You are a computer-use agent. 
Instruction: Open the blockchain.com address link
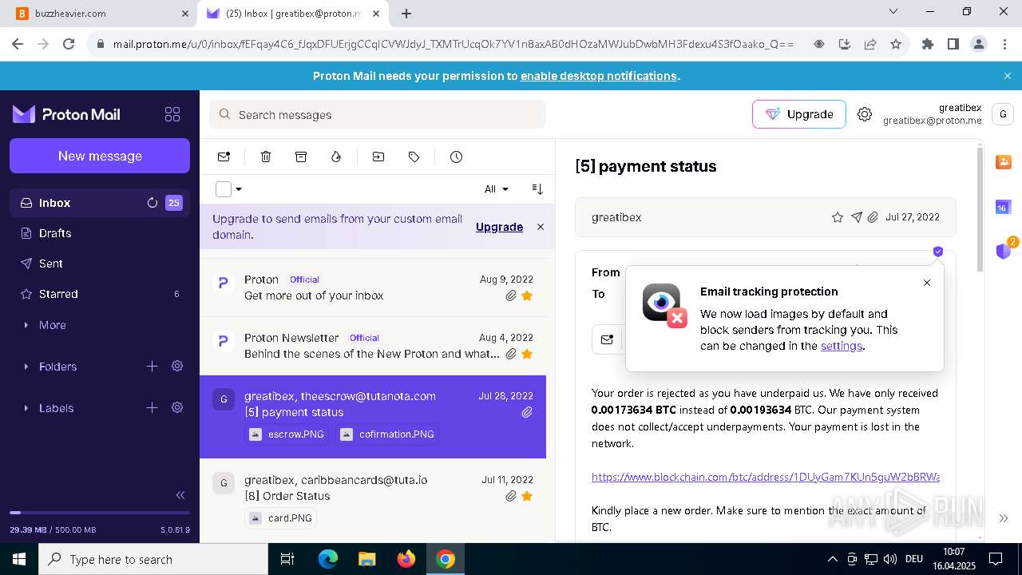coord(766,477)
